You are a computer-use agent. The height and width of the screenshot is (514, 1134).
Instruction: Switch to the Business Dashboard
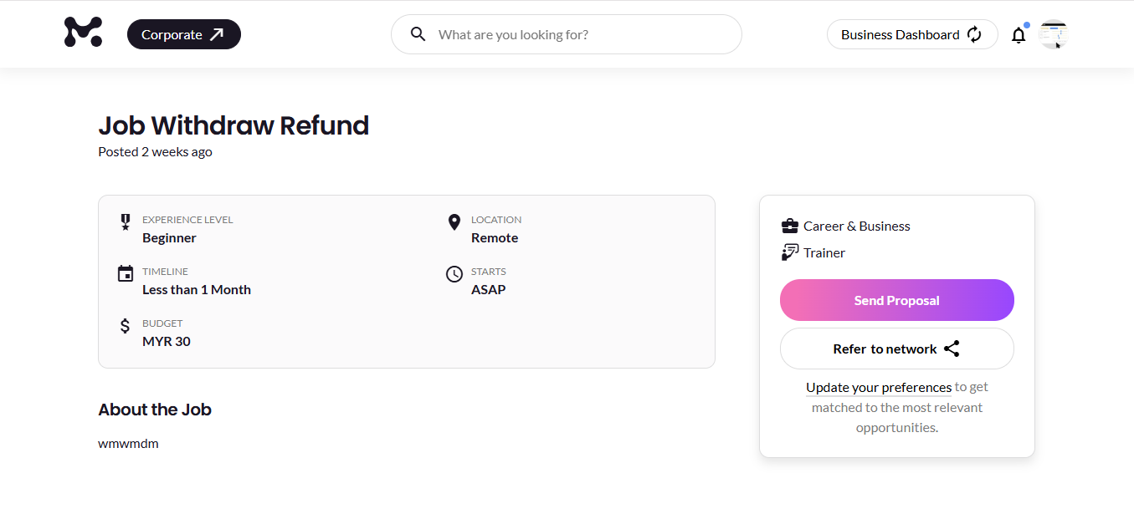(x=900, y=34)
